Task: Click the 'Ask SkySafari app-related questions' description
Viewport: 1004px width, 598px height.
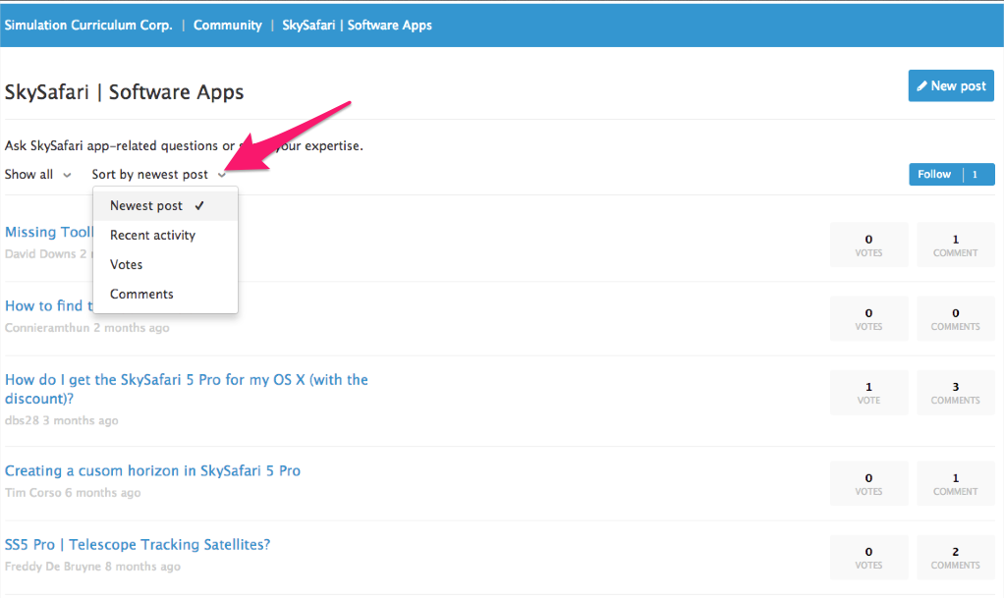Action: pos(184,145)
